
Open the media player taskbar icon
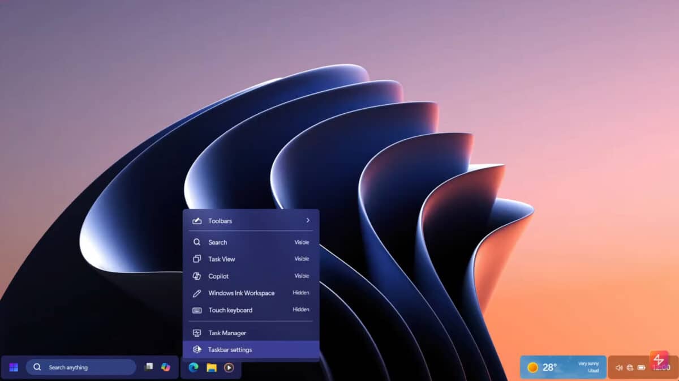coord(228,368)
